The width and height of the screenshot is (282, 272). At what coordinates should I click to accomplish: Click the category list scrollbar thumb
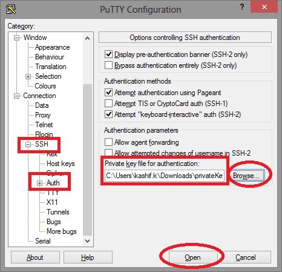coord(87,159)
